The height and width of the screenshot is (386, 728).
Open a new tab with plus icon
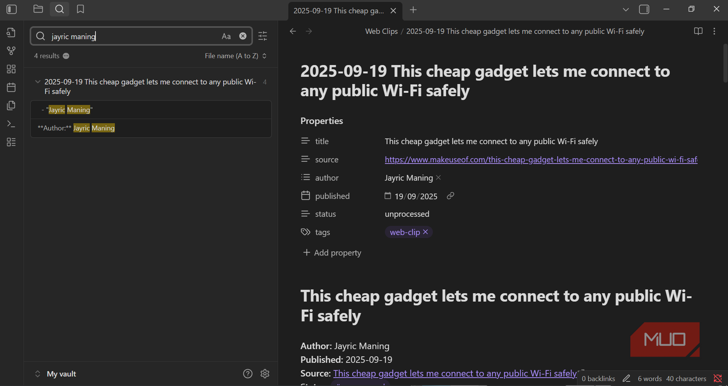413,10
